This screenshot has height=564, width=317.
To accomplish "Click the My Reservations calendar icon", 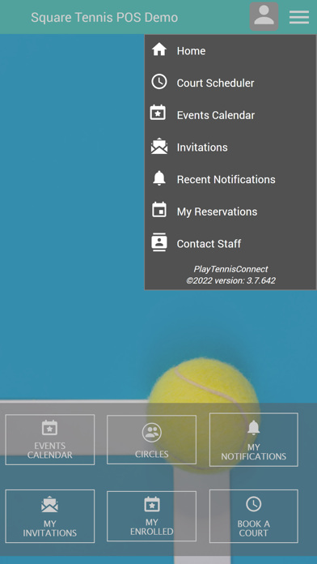I will click(159, 210).
